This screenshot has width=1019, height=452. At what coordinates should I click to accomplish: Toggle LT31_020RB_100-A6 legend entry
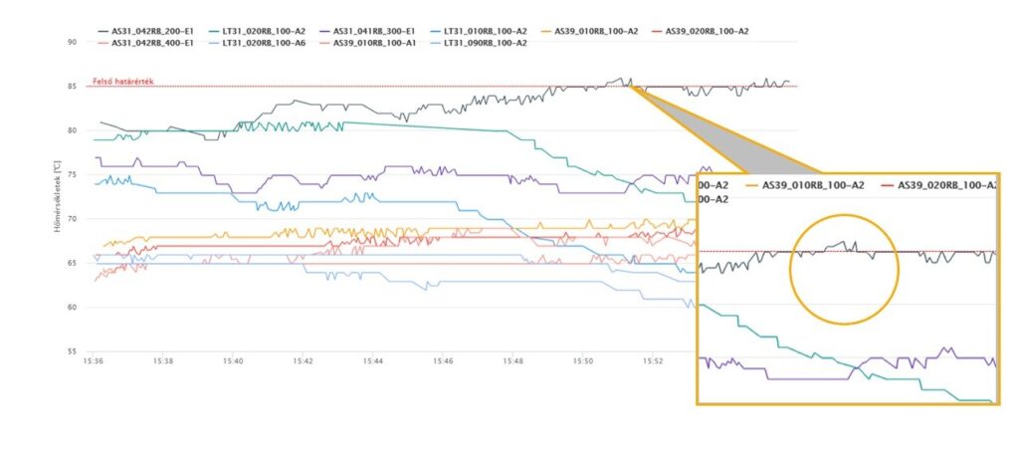(x=256, y=43)
